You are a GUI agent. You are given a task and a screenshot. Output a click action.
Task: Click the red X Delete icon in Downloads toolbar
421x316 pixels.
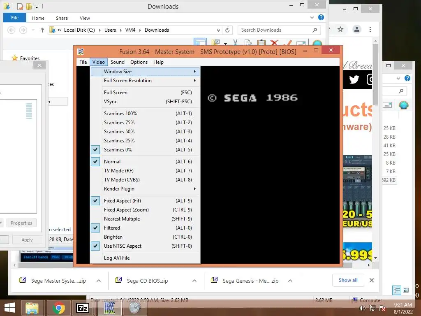tap(274, 43)
